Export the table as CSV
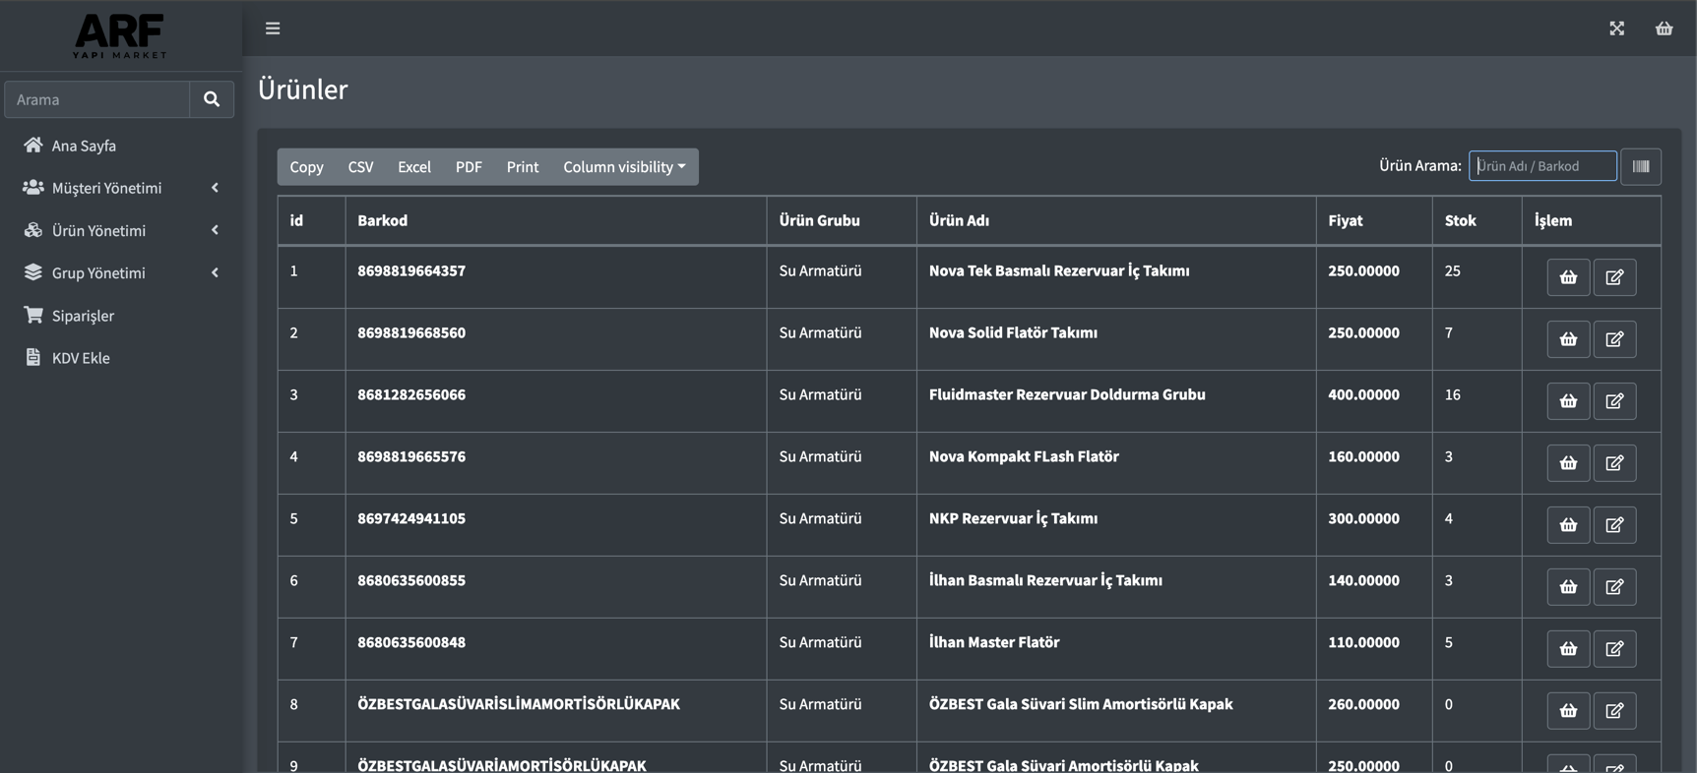The height and width of the screenshot is (773, 1697). point(361,167)
